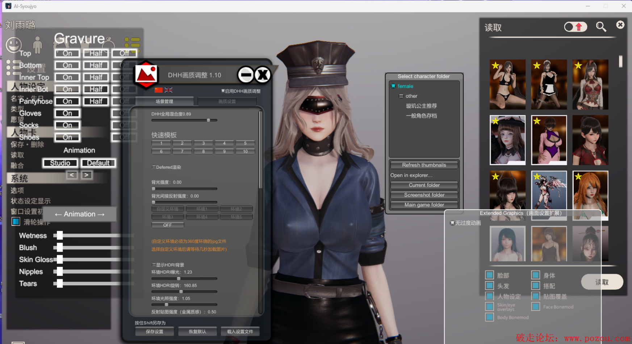Open the 系统 menu section
Screen dimensions: 632x344
tap(19, 179)
